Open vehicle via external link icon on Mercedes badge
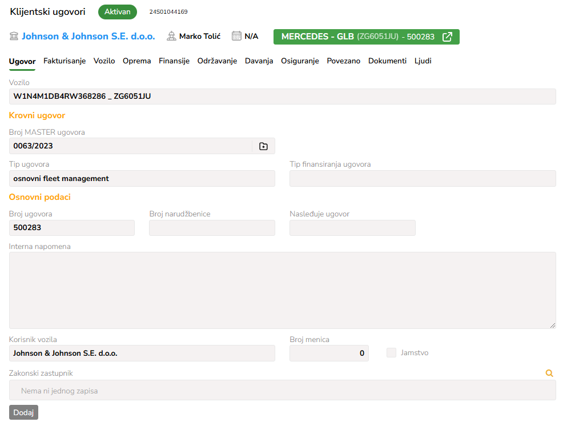Viewport: 575px width, 426px height. click(447, 37)
